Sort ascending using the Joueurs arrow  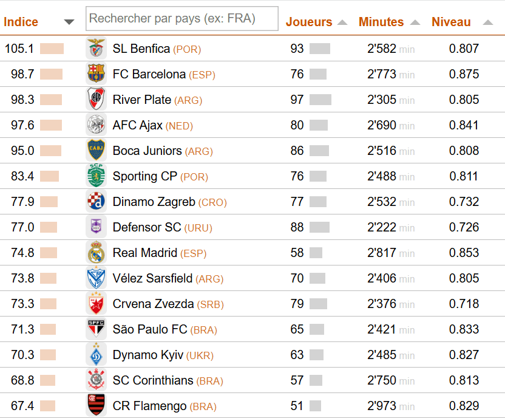[342, 22]
